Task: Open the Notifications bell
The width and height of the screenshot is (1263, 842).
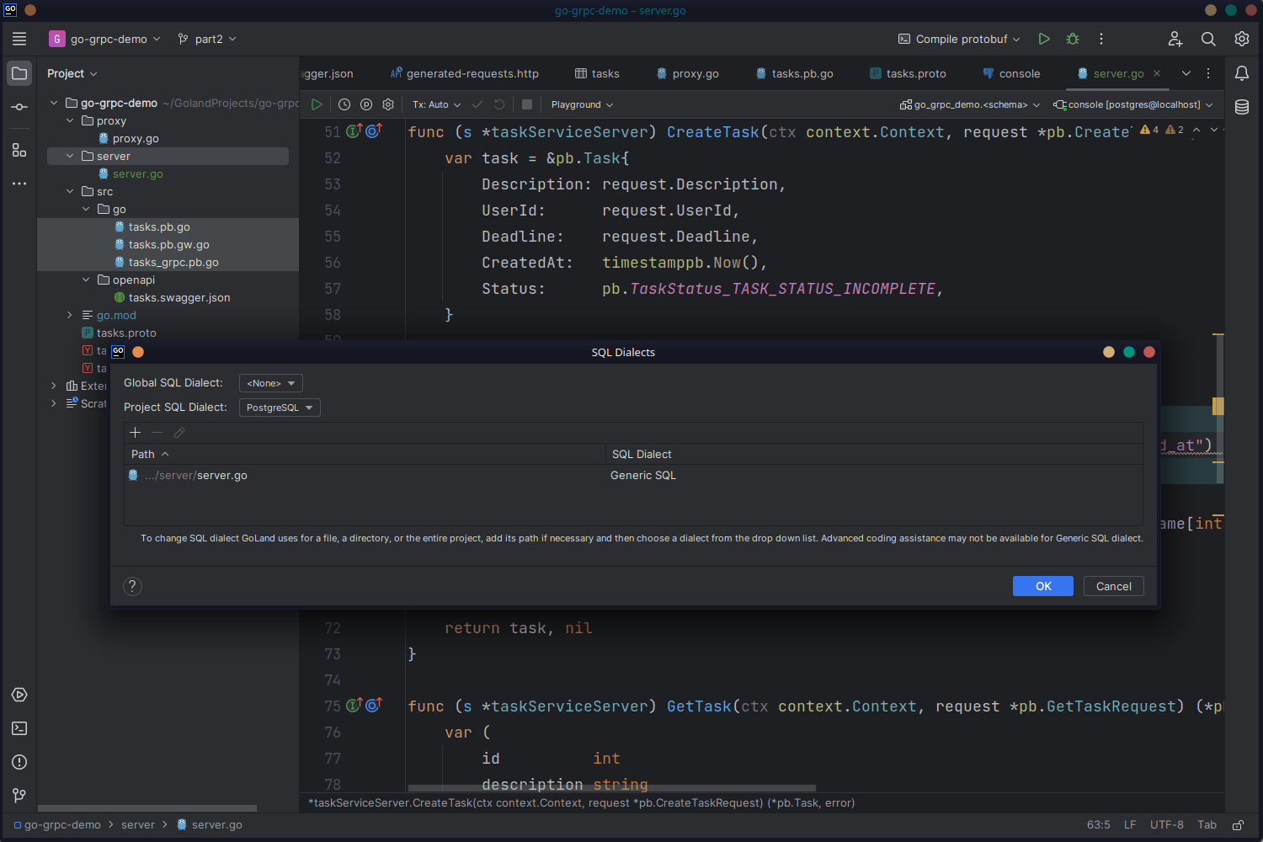Action: (x=1241, y=73)
